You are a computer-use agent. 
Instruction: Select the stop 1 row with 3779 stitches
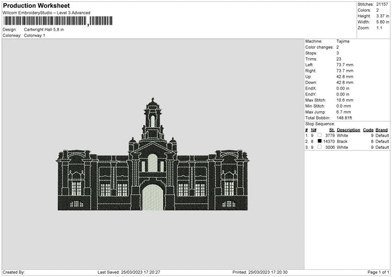(x=347, y=135)
